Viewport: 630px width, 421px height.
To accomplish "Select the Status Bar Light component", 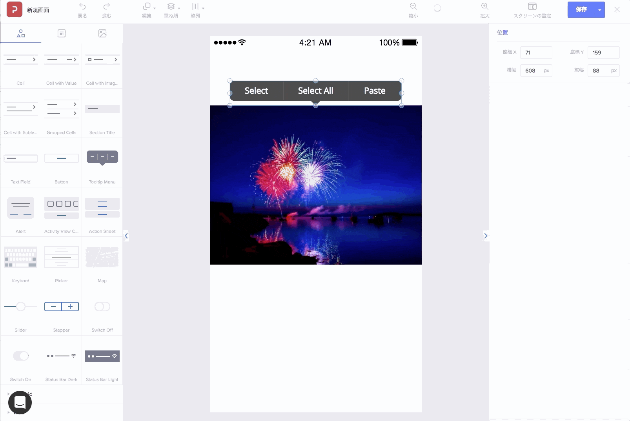I will point(102,361).
